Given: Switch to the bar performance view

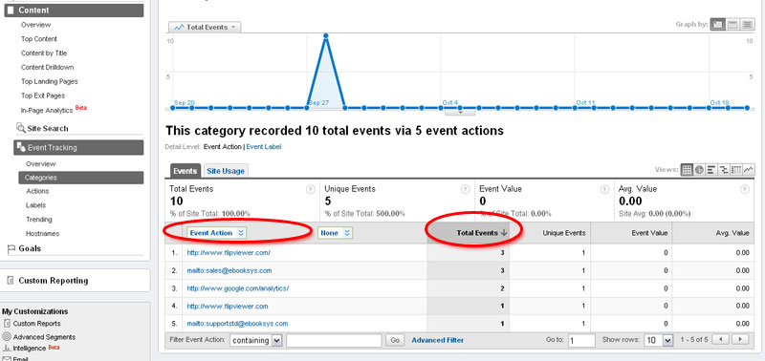Looking at the screenshot, I should 711,170.
